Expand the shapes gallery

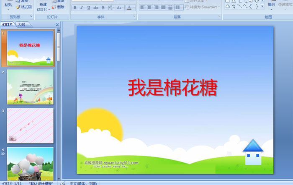262,7
